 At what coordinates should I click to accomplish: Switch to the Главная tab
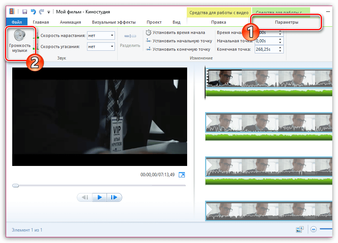tap(41, 22)
